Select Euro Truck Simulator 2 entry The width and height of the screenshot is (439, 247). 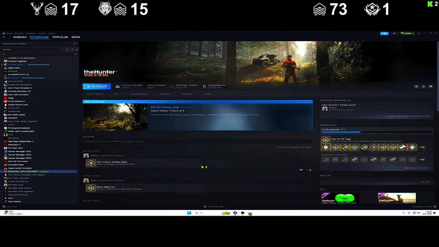20,88
